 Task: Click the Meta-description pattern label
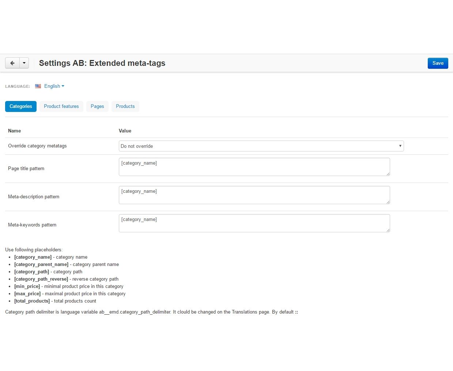pyautogui.click(x=34, y=197)
